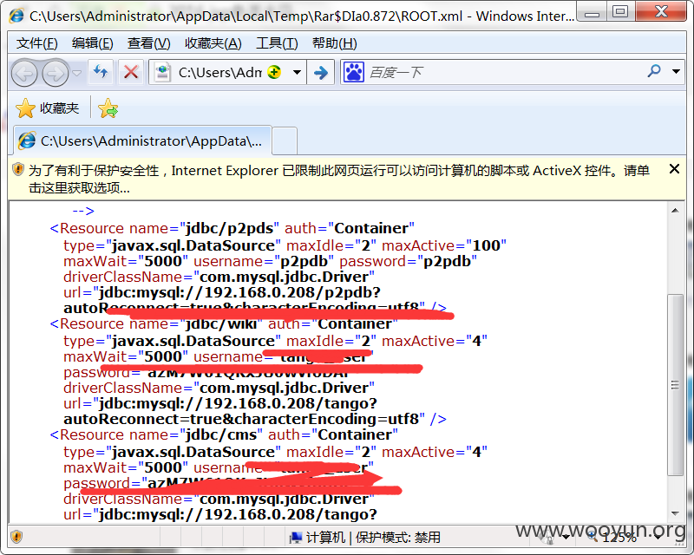Minimize the Internet Explorer window
694x555 pixels.
pyautogui.click(x=592, y=12)
